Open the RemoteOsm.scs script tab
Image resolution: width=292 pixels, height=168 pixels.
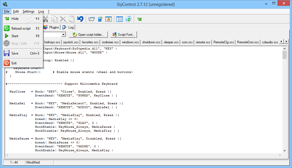pyautogui.click(x=248, y=42)
